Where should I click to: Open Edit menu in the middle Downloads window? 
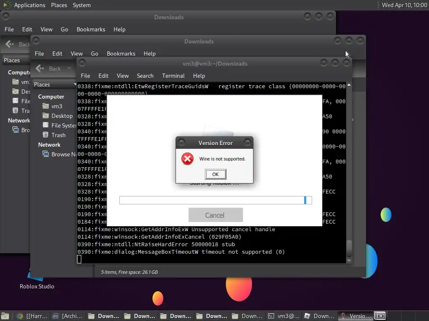click(x=57, y=53)
